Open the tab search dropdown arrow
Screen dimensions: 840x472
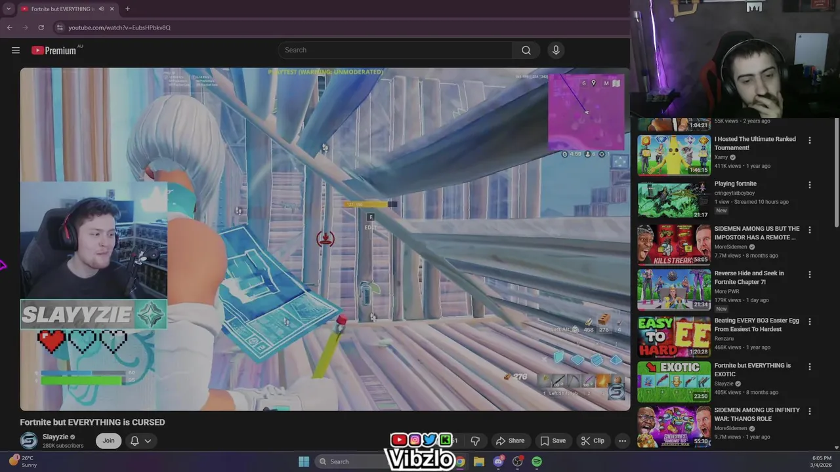(x=9, y=9)
